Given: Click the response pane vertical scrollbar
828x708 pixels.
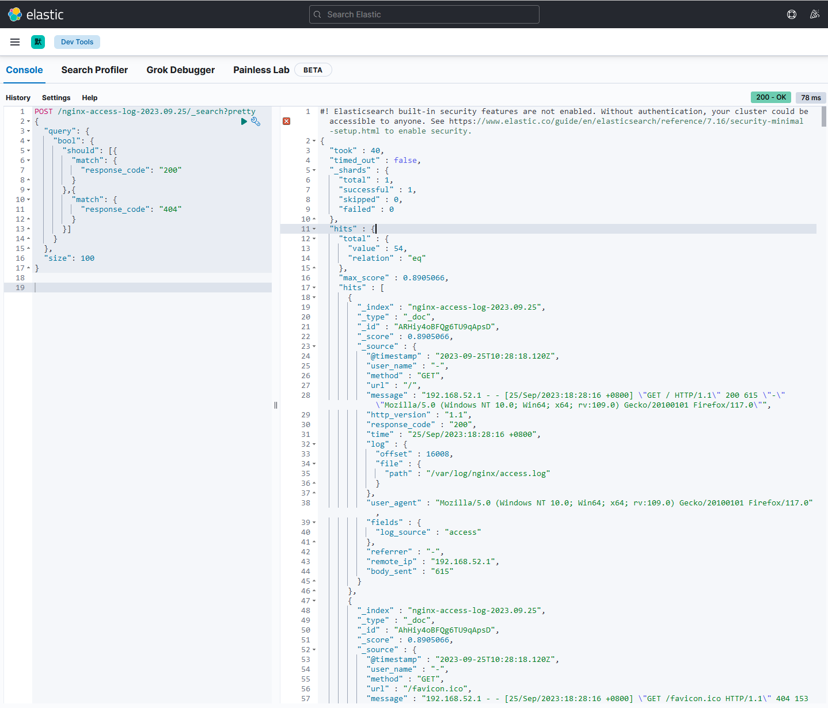Looking at the screenshot, I should pyautogui.click(x=824, y=117).
